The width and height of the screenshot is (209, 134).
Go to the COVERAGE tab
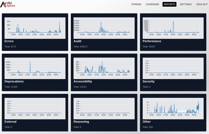[x=152, y=4]
